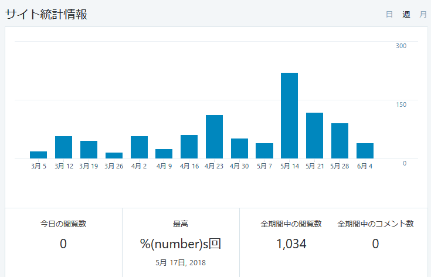Select the 週 (weekly) view tab

click(406, 15)
